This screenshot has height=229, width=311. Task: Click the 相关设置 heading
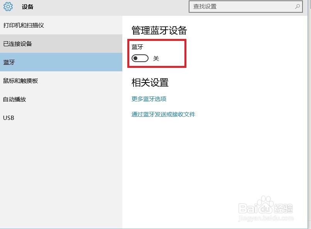(150, 83)
